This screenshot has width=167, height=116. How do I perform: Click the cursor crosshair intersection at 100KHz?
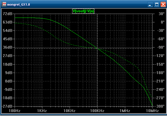[97, 48]
